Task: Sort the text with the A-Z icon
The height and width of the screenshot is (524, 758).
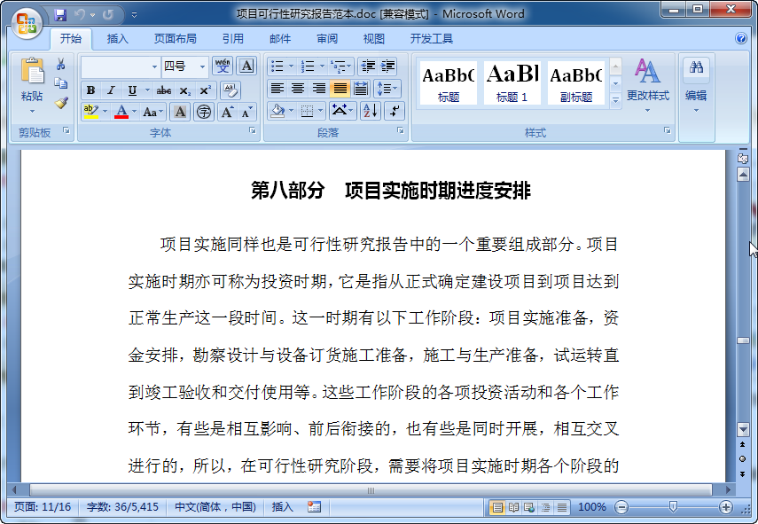Action: 371,111
